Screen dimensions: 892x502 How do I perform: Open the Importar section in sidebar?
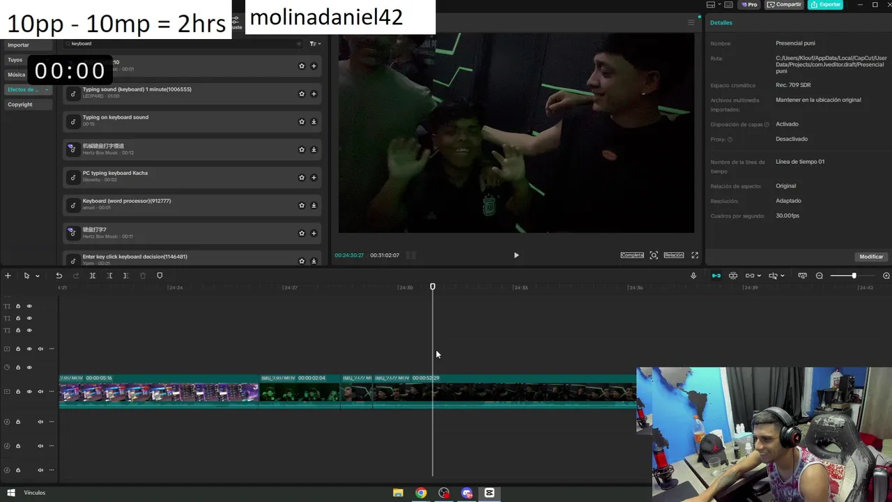tap(28, 45)
